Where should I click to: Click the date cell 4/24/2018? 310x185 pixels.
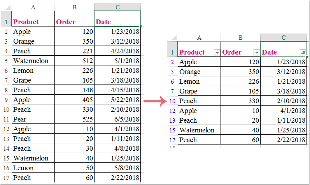pos(117,51)
